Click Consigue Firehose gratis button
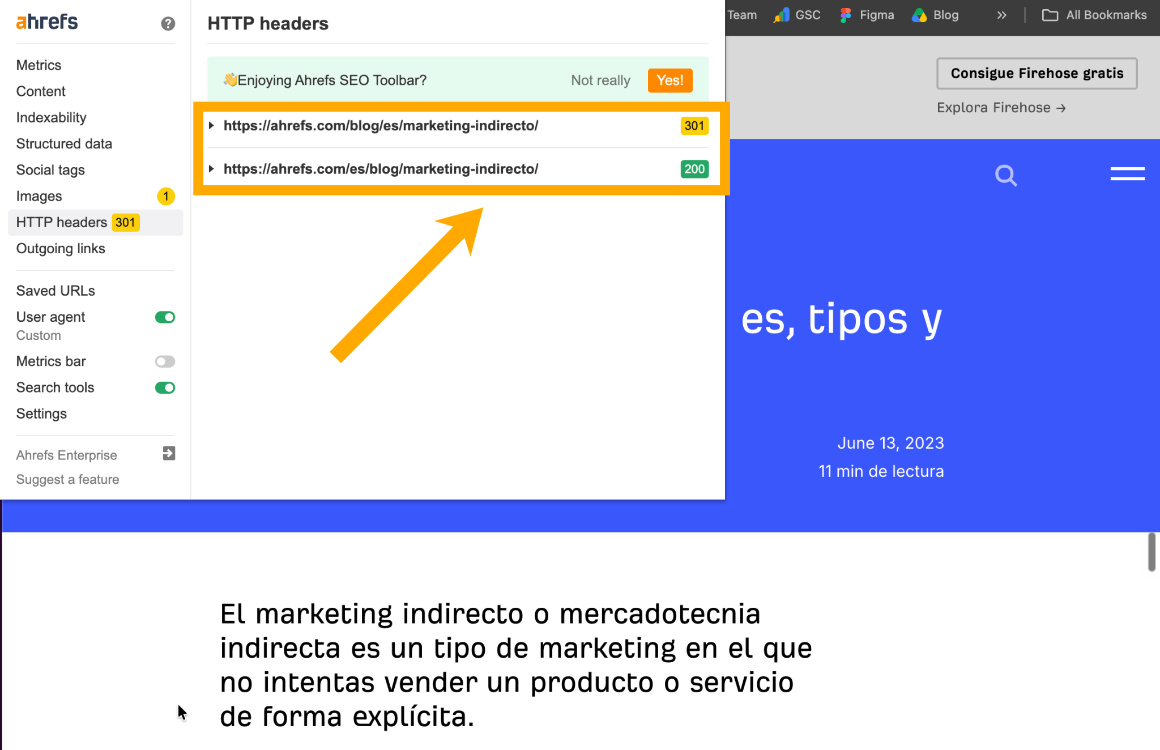1160x750 pixels. (x=1037, y=74)
